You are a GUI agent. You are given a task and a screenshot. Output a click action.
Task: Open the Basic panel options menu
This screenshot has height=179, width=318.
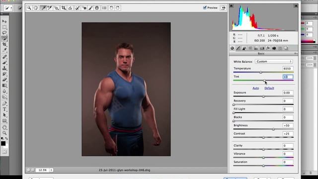[296, 54]
